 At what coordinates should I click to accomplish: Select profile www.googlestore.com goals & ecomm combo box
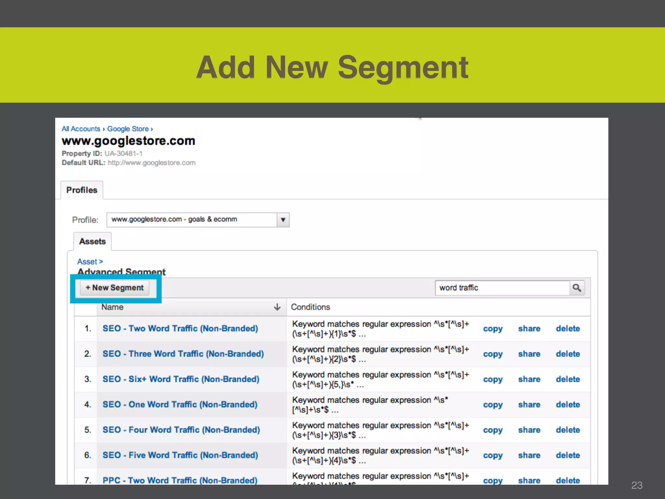coord(192,220)
